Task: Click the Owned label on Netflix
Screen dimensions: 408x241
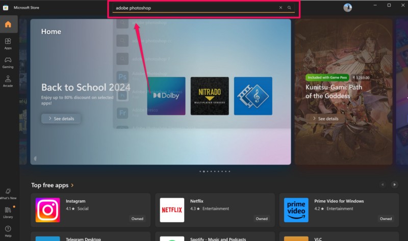Action: [x=262, y=219]
